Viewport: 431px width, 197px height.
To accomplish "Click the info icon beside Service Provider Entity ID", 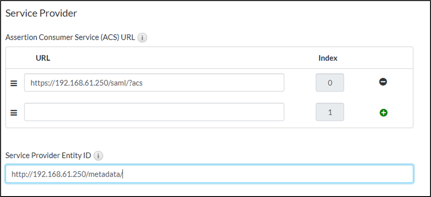I will point(99,156).
